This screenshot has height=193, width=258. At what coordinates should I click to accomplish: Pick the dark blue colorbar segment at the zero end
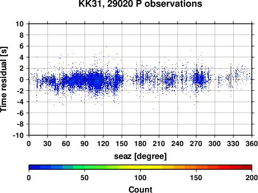click(35, 167)
